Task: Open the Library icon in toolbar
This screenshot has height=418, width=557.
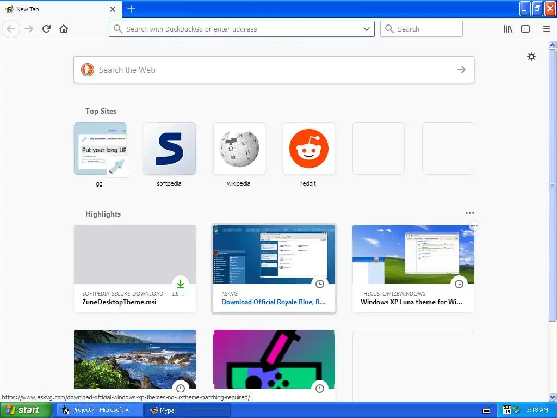Action: click(x=508, y=29)
